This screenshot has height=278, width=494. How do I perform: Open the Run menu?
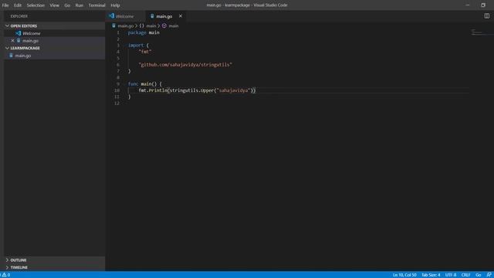(x=80, y=5)
